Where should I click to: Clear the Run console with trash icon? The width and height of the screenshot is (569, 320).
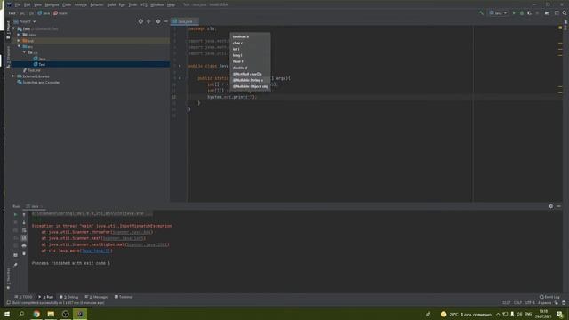click(x=24, y=253)
